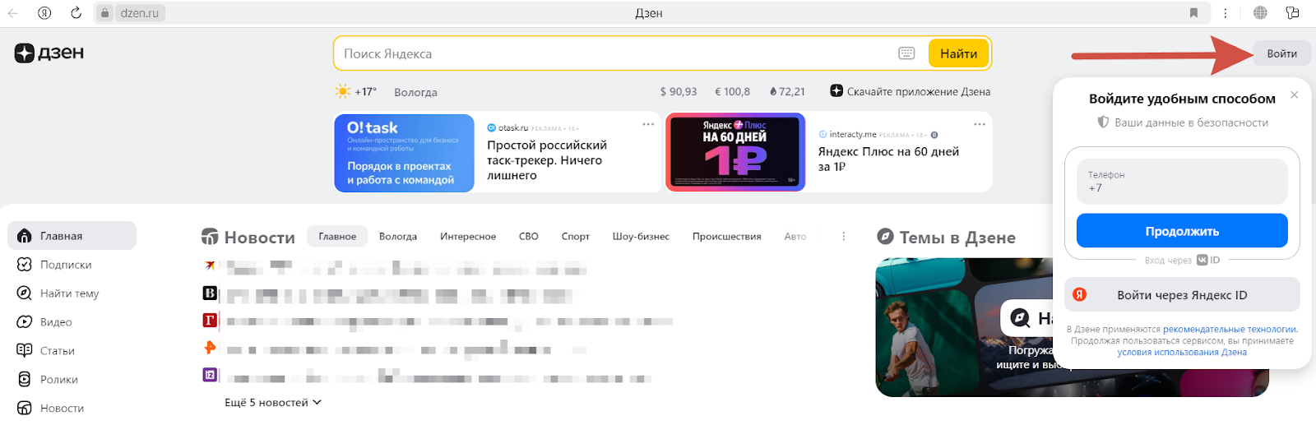The image size is (1316, 425).
Task: Switch to Вологда news tab
Action: pyautogui.click(x=398, y=237)
